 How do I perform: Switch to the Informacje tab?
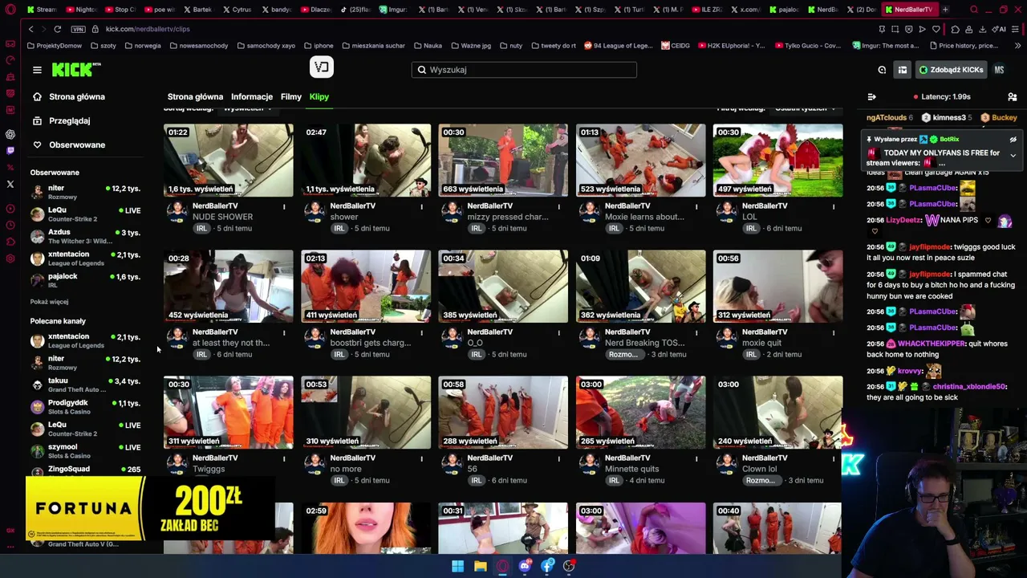pyautogui.click(x=252, y=97)
